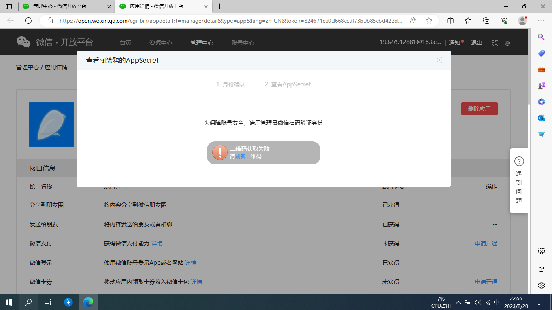Click the plus icon to customize the sidebar
The width and height of the screenshot is (552, 310).
pyautogui.click(x=541, y=152)
